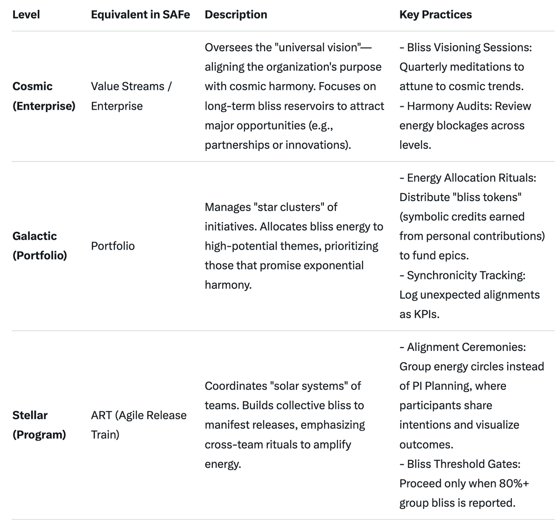This screenshot has height=523, width=560.
Task: Click the "Harmony Audits" practice text
Action: [469, 106]
